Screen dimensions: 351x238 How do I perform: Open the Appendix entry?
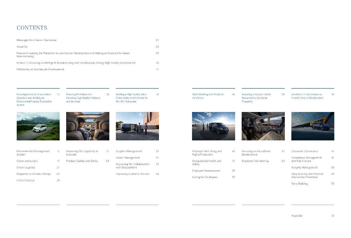point(297,216)
